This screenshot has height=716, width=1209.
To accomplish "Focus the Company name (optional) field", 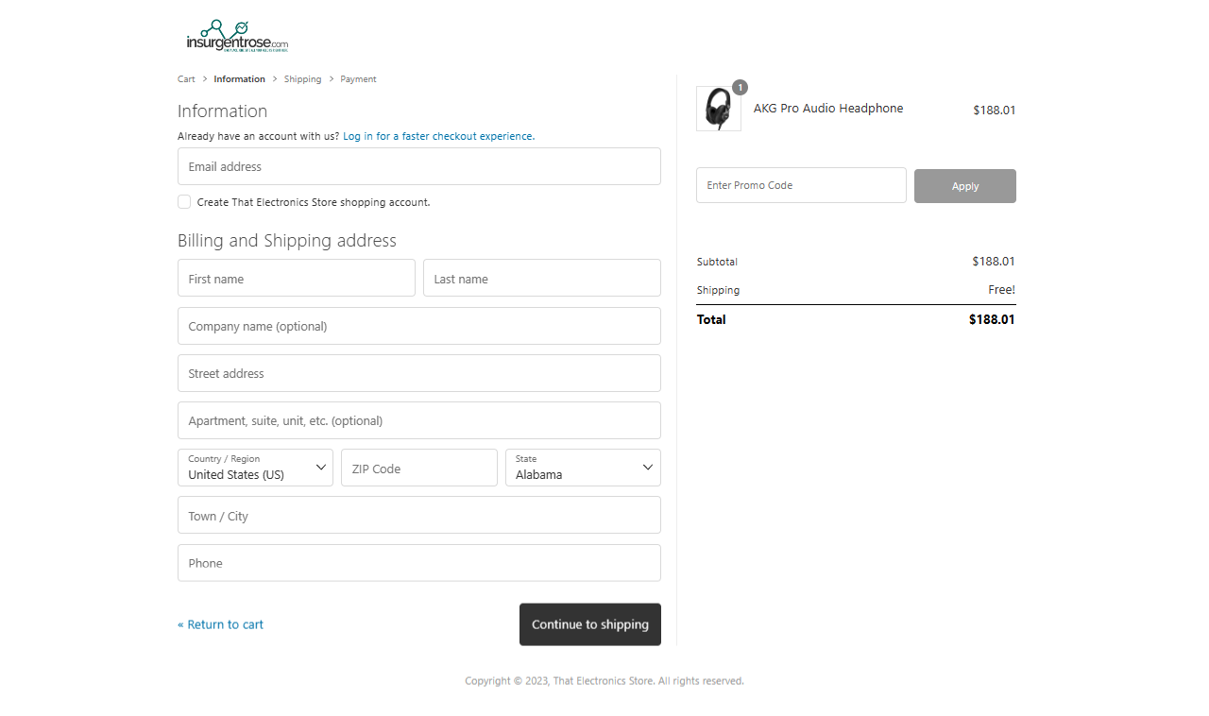I will coord(419,326).
